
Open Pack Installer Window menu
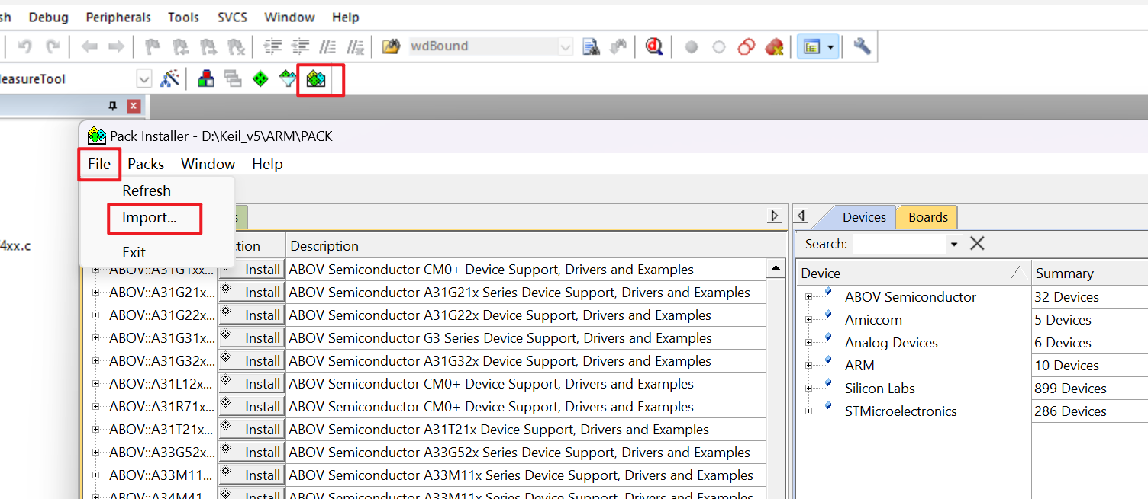tap(208, 164)
